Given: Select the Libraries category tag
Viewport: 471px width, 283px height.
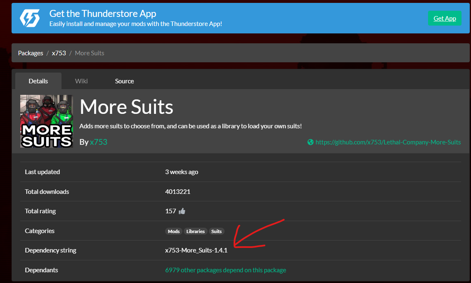Looking at the screenshot, I should [195, 231].
